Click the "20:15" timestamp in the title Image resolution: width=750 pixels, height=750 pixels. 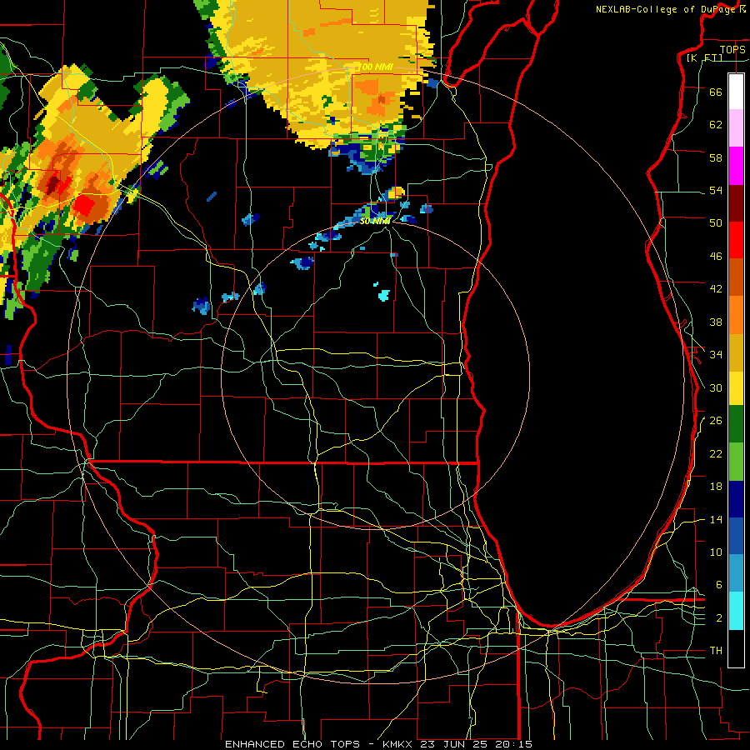click(513, 744)
